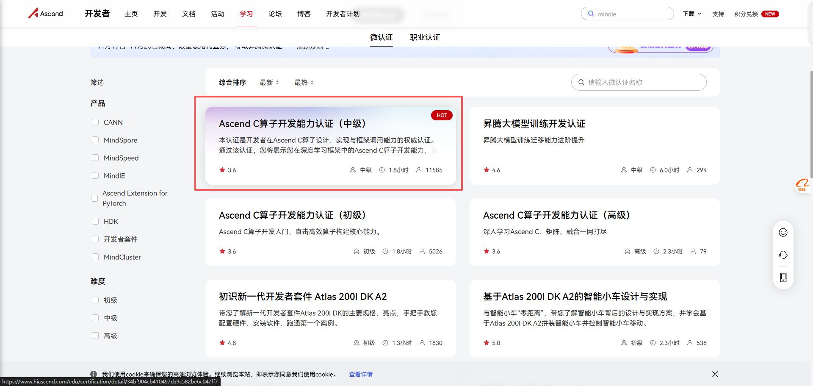Open the 活动 nav menu
Screen dimensions: 813x386
pos(218,14)
